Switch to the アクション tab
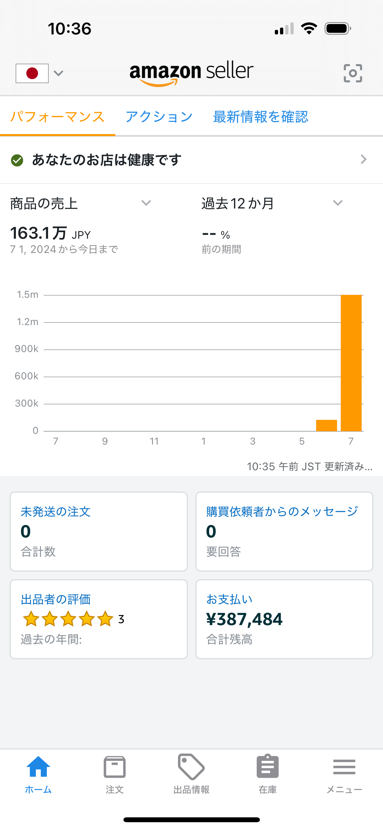Screen dimensions: 383x830 tap(159, 117)
